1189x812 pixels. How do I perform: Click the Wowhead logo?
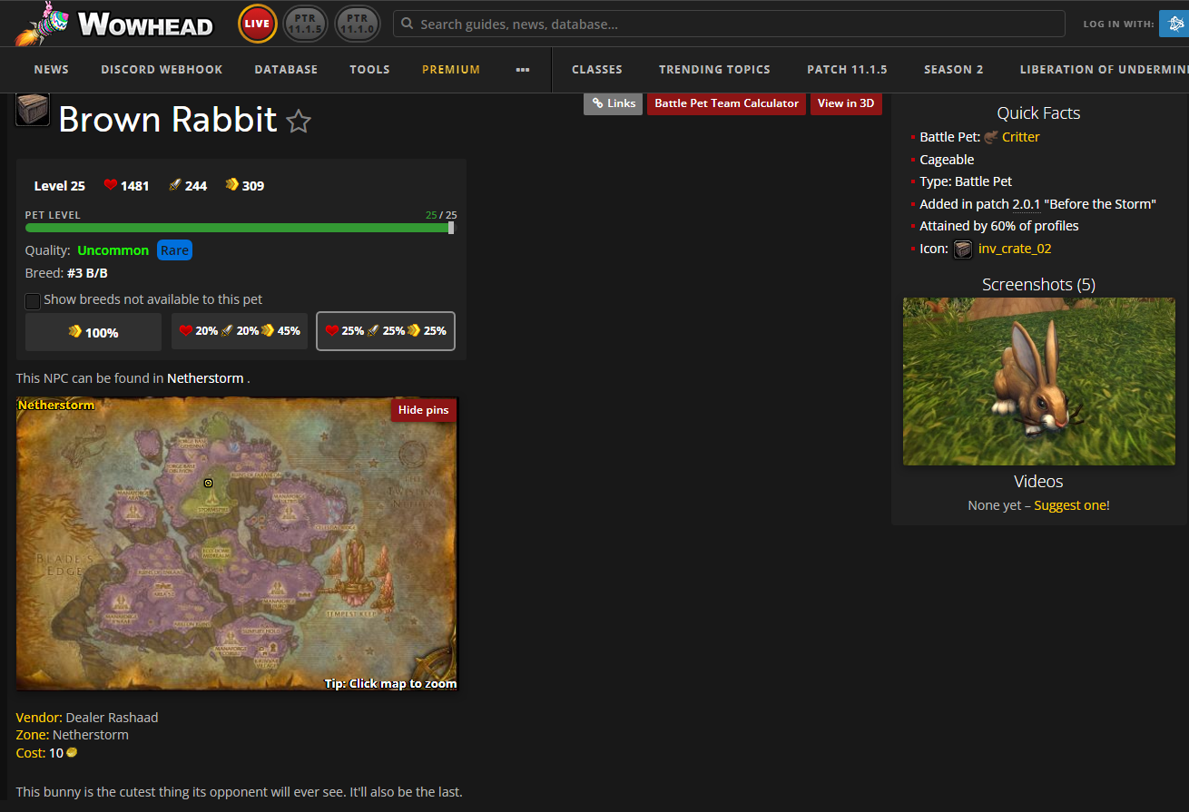click(x=114, y=24)
